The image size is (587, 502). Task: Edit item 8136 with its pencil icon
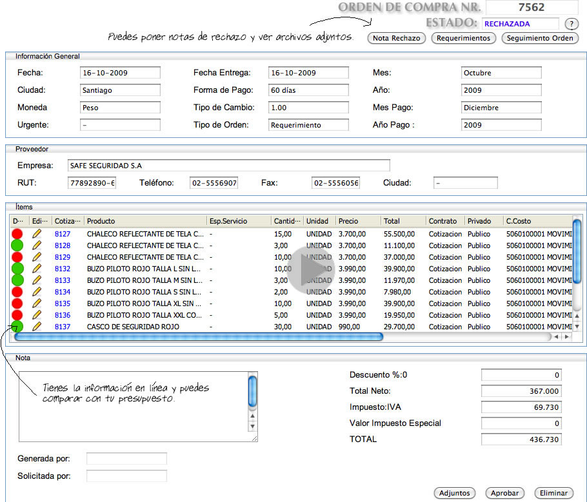pos(37,315)
